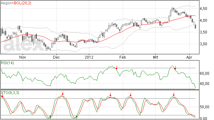This screenshot has height=120, width=214.
Task: Click the 2012 year label
Action: [89, 57]
